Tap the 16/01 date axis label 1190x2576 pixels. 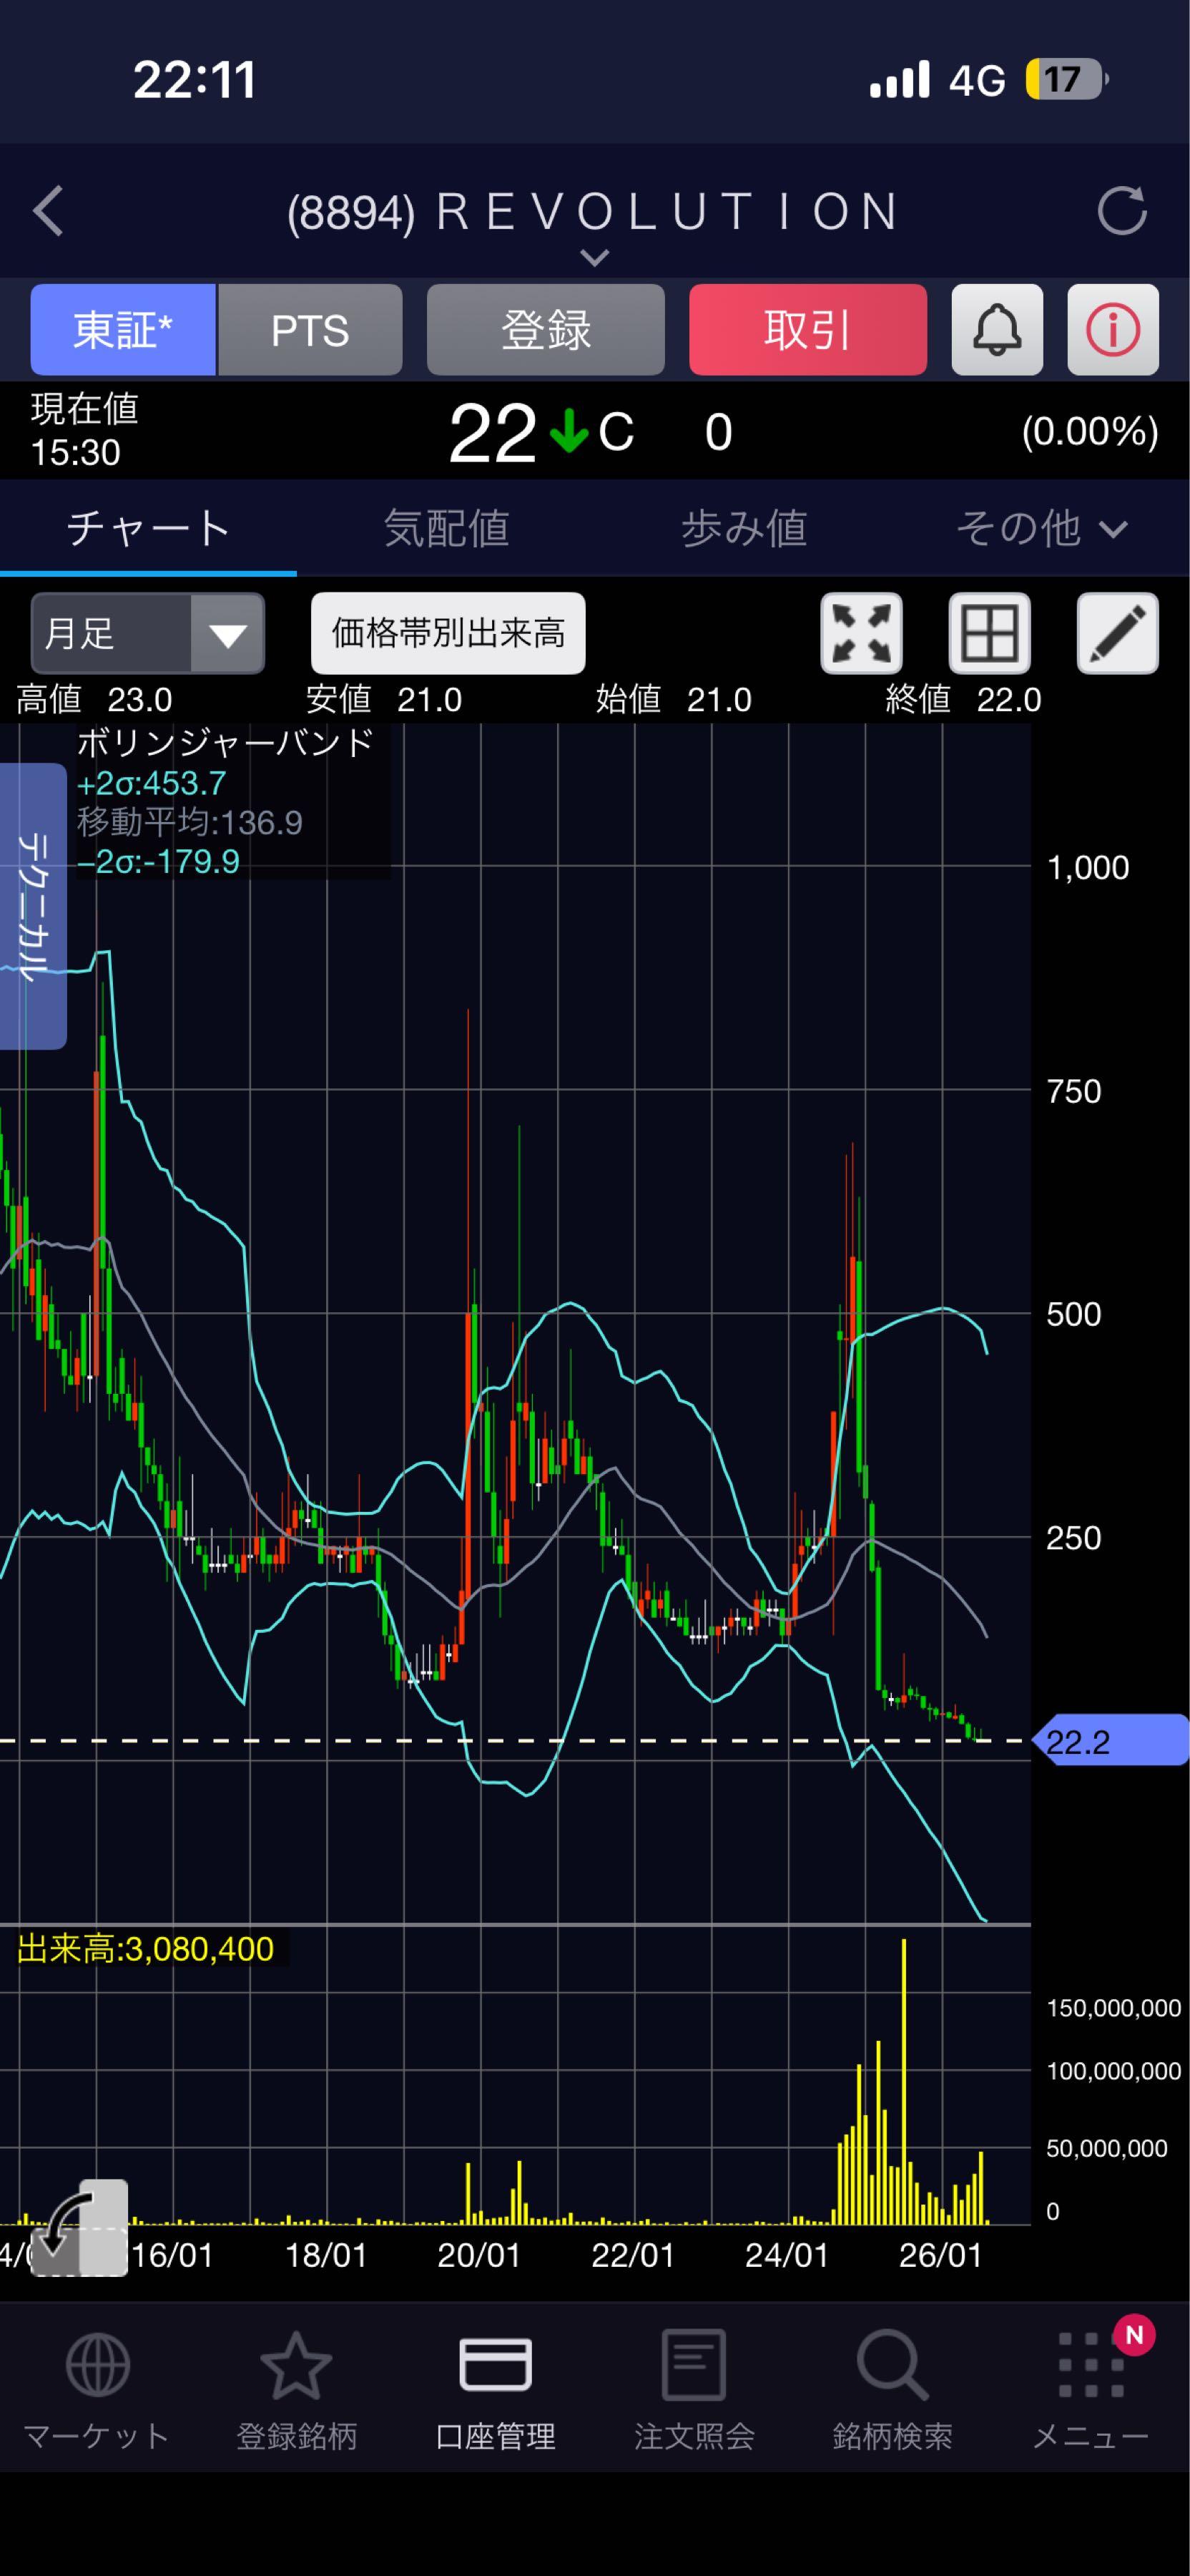tap(172, 2255)
